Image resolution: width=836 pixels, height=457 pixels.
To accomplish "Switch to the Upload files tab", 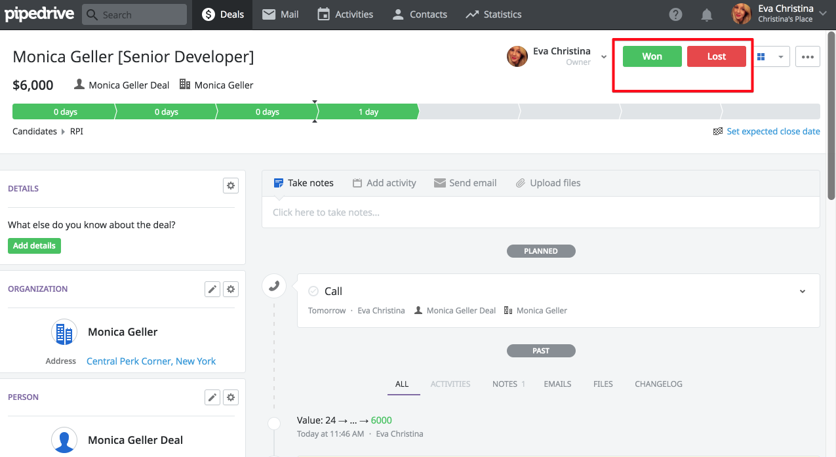I will 548,183.
